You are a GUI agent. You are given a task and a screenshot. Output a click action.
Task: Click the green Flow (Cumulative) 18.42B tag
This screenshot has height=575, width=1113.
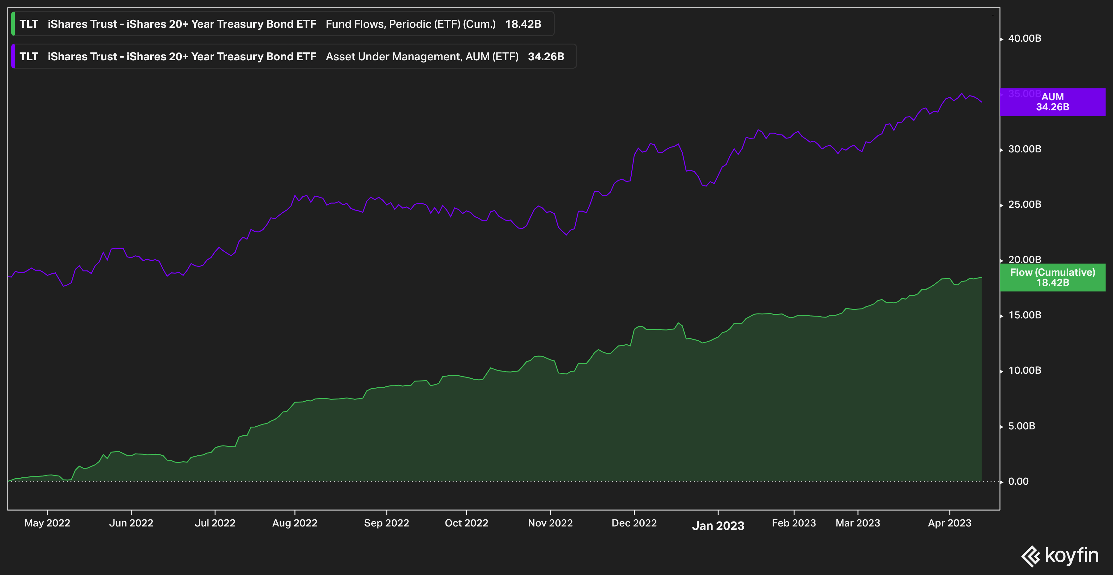tap(1052, 277)
